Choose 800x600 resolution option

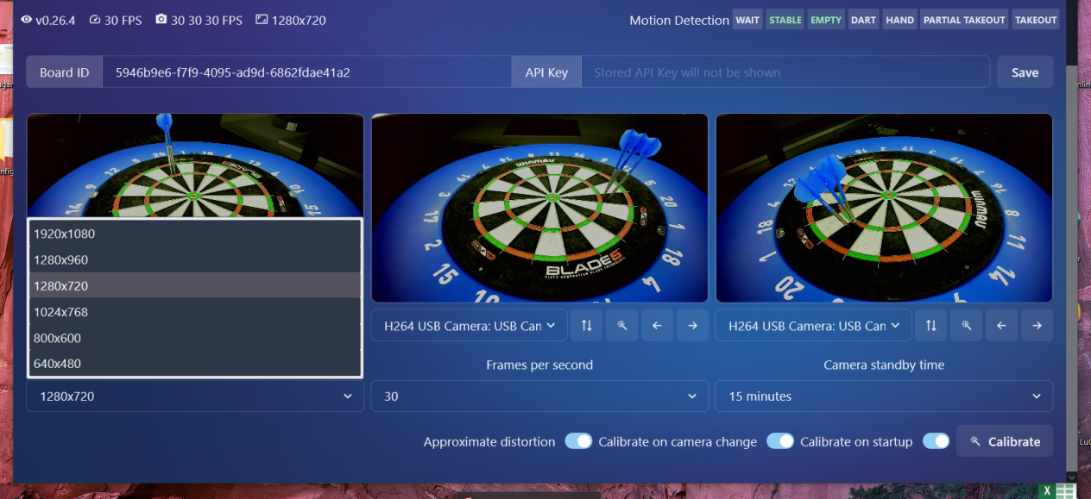point(195,338)
